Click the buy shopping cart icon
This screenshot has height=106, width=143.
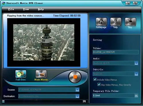(x=130, y=21)
